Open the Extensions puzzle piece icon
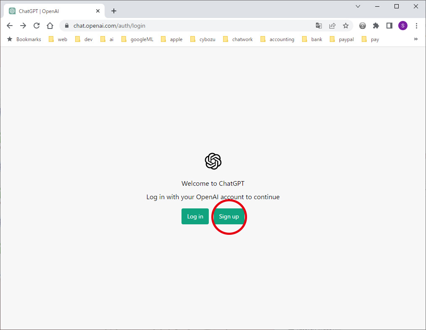 click(376, 26)
